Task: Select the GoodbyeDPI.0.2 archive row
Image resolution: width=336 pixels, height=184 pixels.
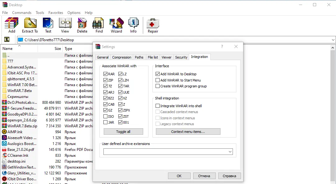Action: tap(47, 114)
